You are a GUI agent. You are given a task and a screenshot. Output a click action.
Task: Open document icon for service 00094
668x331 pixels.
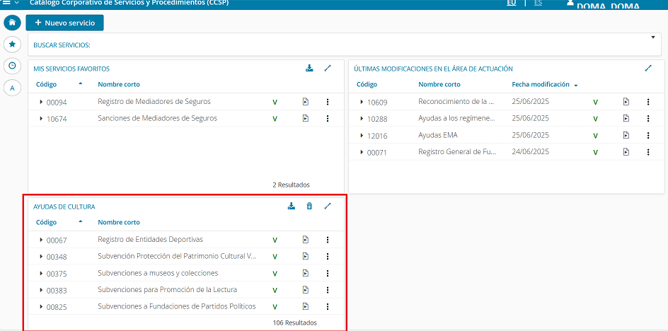click(x=306, y=101)
